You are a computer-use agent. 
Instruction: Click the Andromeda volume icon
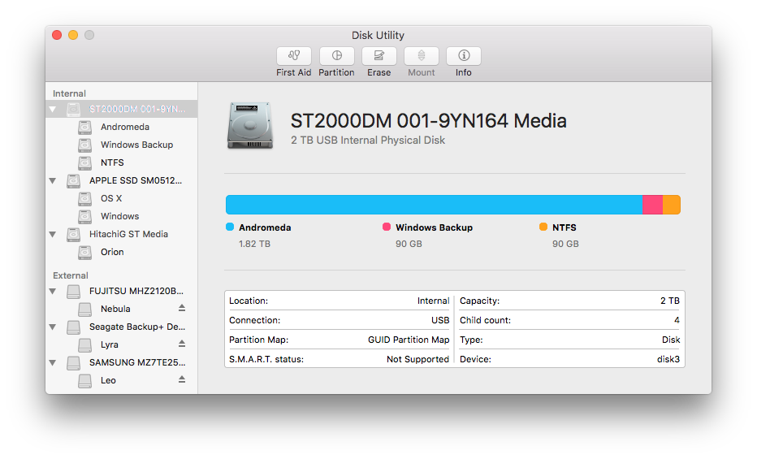point(85,127)
